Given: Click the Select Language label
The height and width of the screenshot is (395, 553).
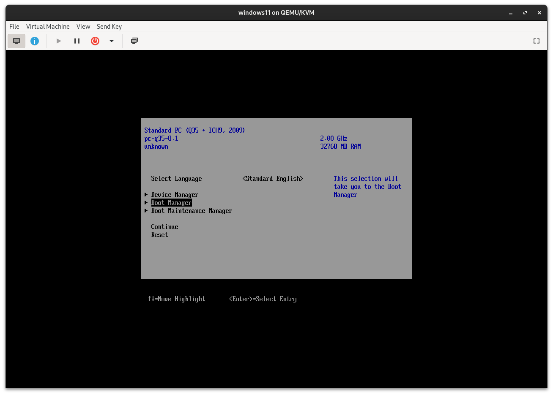Looking at the screenshot, I should 176,179.
